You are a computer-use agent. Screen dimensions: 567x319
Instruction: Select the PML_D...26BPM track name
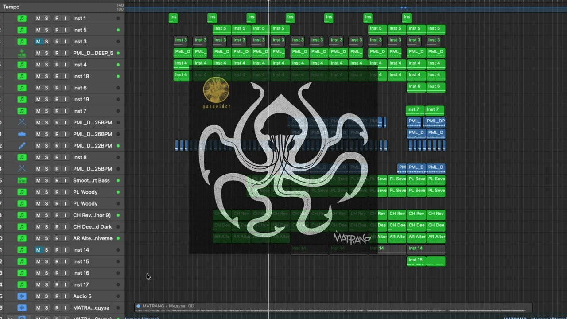point(93,134)
